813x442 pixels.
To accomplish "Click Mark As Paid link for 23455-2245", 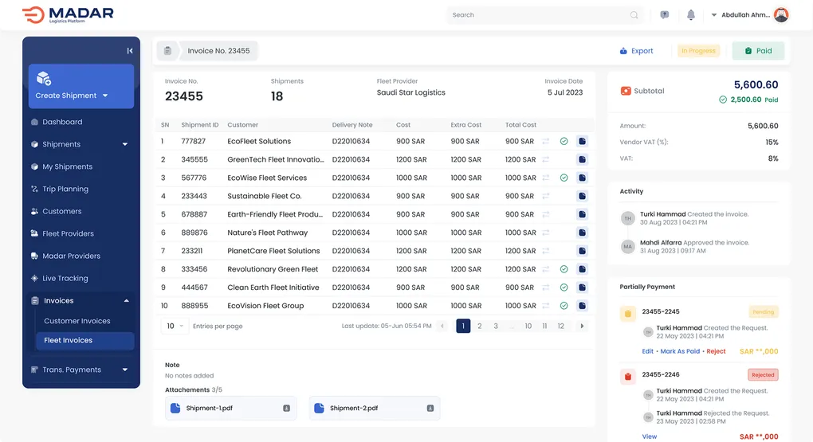I will tap(680, 351).
